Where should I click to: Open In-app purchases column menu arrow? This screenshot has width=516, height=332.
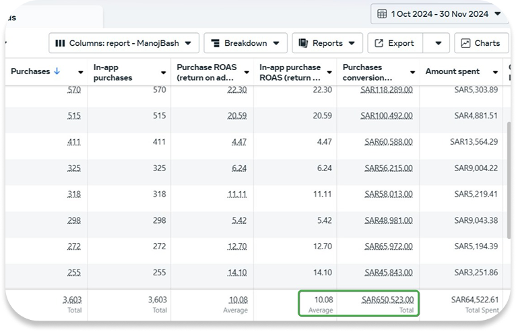tap(163, 73)
